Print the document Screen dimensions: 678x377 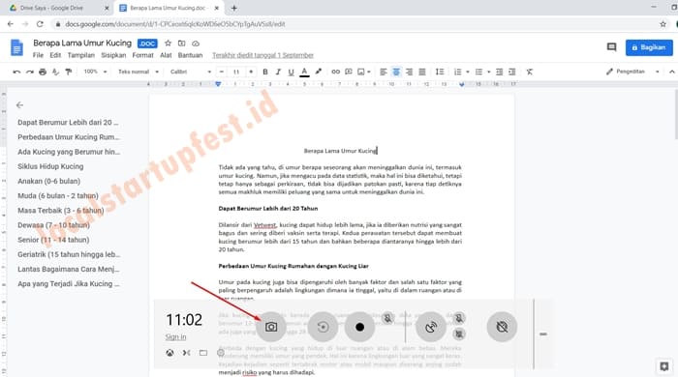43,72
